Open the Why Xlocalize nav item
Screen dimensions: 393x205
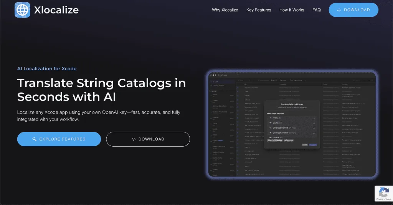point(225,10)
